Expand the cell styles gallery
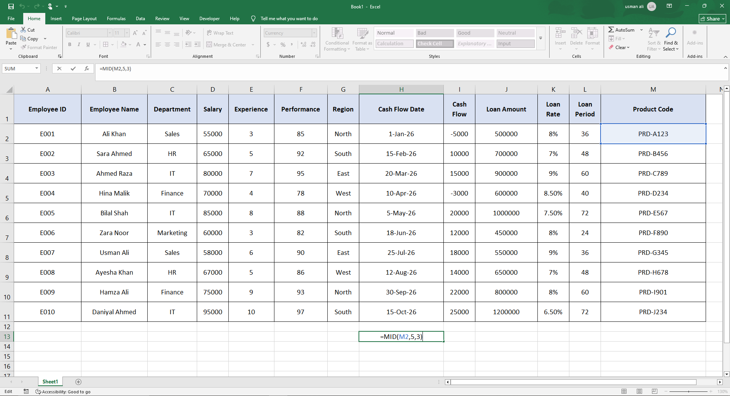This screenshot has height=396, width=730. [540, 38]
